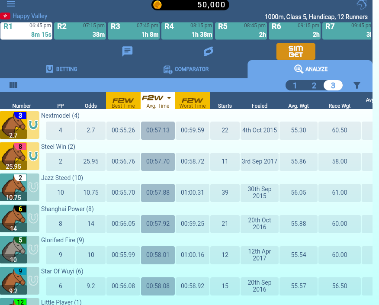This screenshot has height=305, width=379.
Task: Click Shanghai Power best time 00:56.05
Action: (x=123, y=224)
